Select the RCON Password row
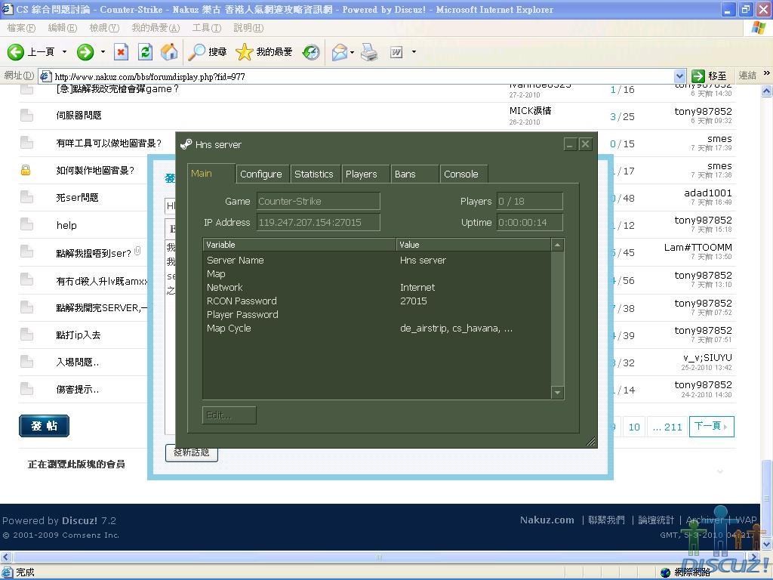This screenshot has width=773, height=580. (377, 301)
